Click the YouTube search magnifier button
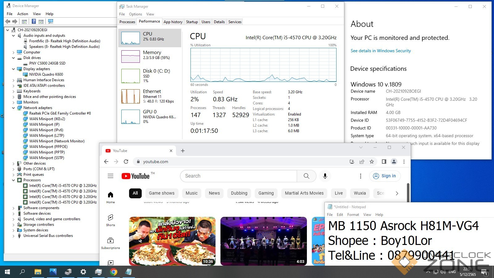This screenshot has width=494, height=278. click(x=306, y=176)
